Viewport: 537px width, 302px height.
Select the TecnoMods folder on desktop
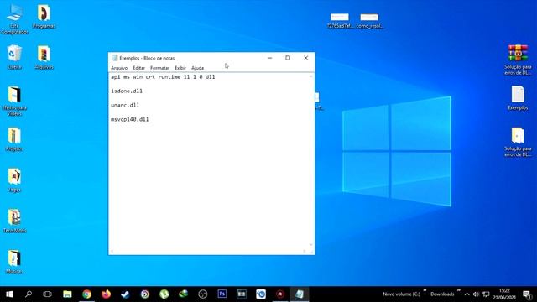click(x=14, y=221)
